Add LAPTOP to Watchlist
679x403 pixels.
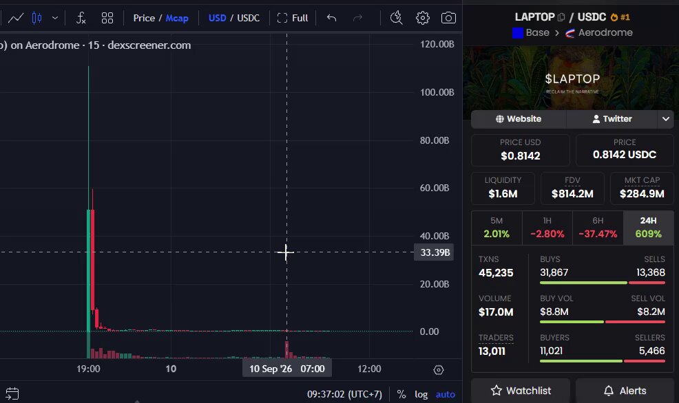[521, 391]
